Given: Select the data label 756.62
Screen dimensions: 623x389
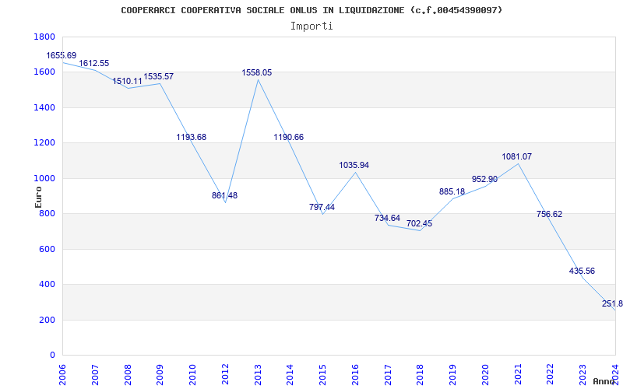Looking at the screenshot, I should click(549, 215).
